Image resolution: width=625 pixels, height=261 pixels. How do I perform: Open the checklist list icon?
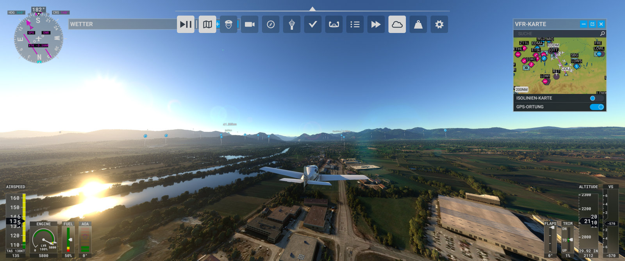[355, 25]
